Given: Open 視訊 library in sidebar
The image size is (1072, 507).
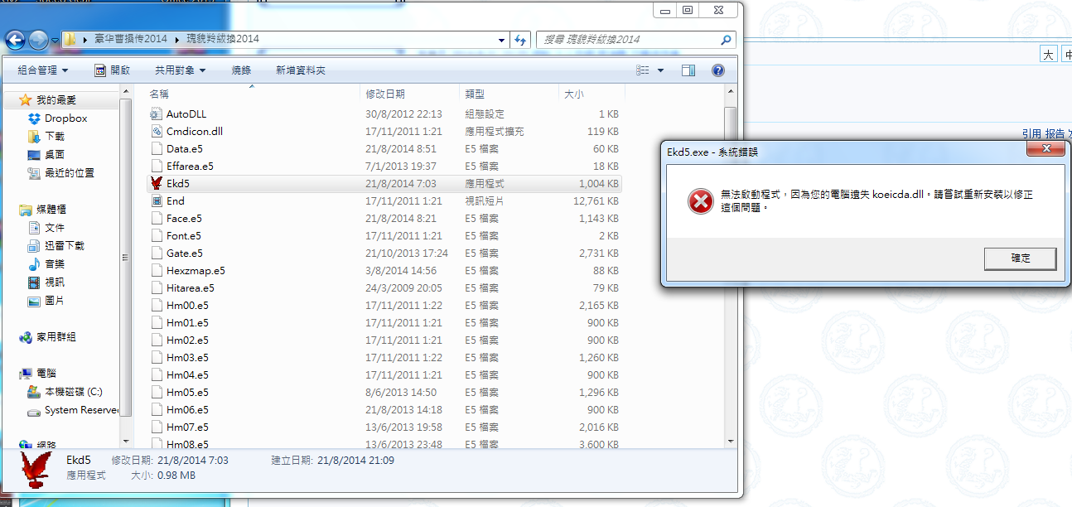Looking at the screenshot, I should coord(55,282).
